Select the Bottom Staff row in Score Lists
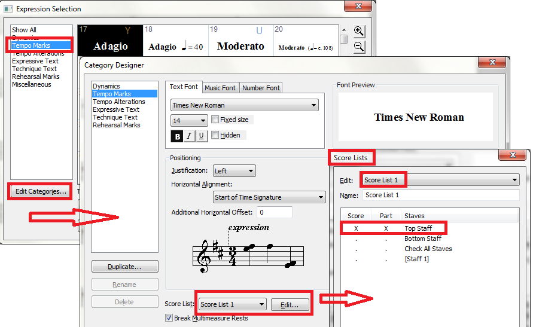The width and height of the screenshot is (533, 327). coord(422,239)
